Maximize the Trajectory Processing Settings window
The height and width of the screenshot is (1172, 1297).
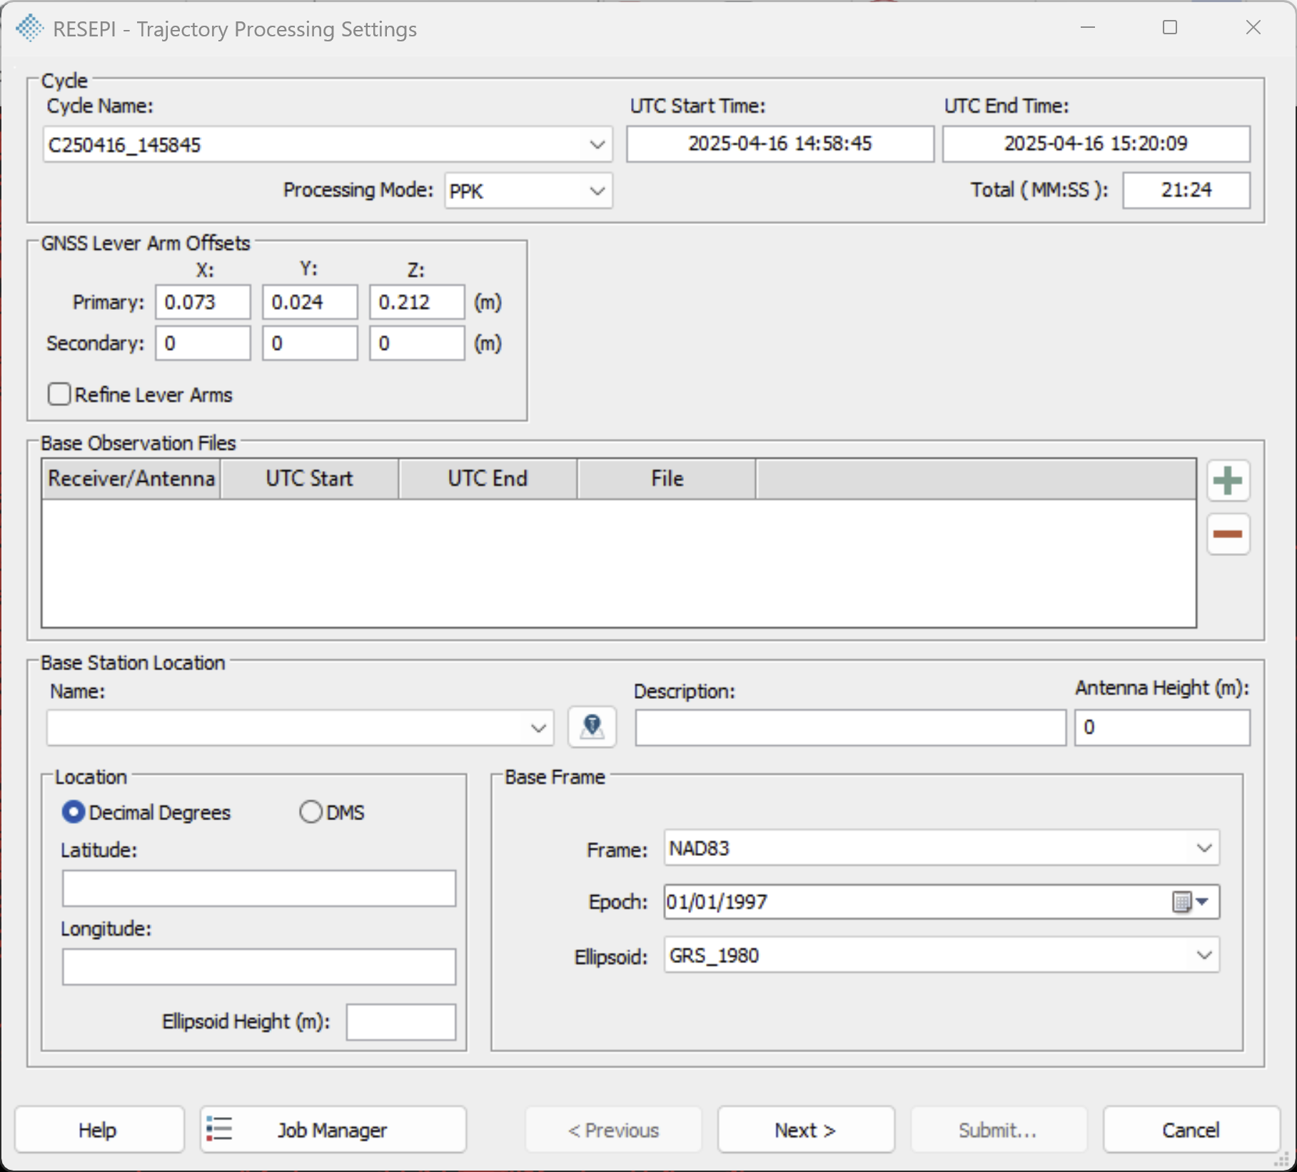point(1169,28)
